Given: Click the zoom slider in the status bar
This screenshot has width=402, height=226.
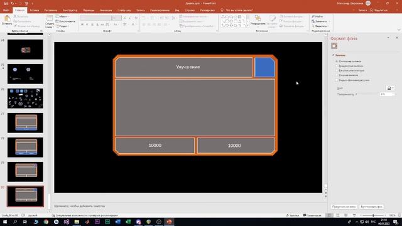Looking at the screenshot, I should tap(373, 215).
